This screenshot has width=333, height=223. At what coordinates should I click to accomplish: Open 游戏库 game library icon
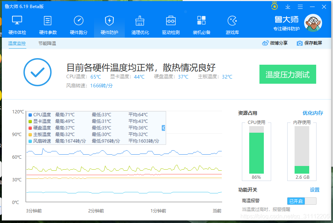coord(232,20)
